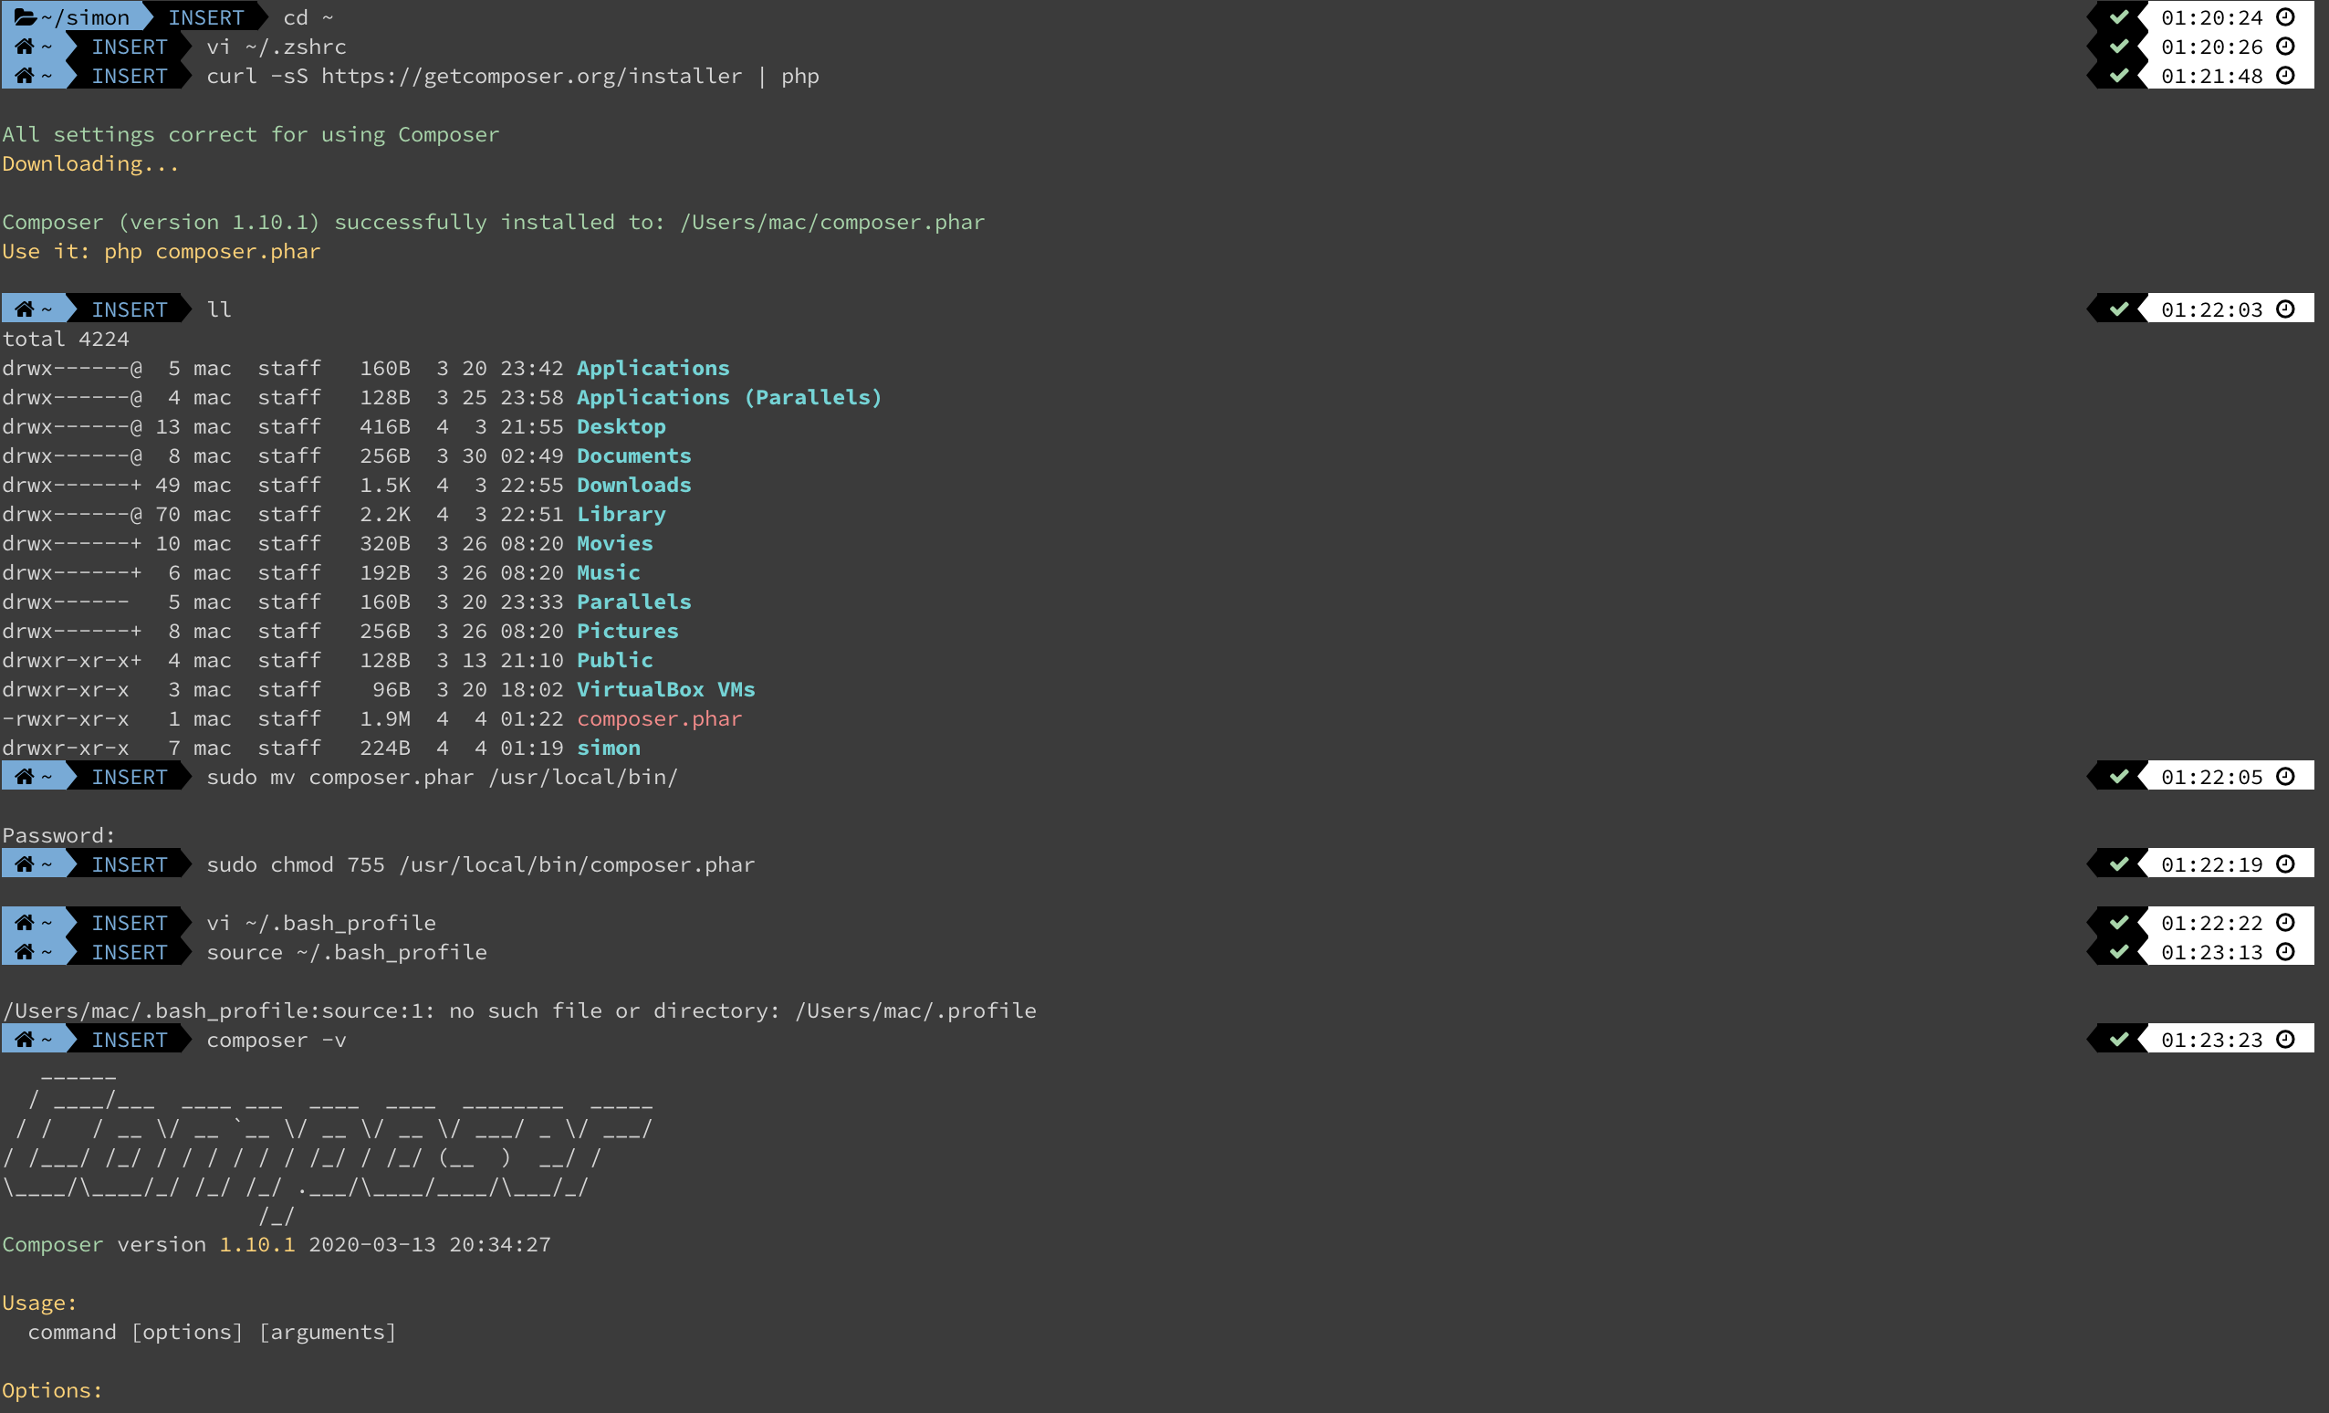Click the green checkmark beside 01:22:19
This screenshot has width=2329, height=1413.
point(2119,863)
